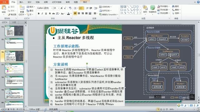The height and width of the screenshot is (112, 200).
Task: Open Change Case Aa dropdown
Action: [62, 13]
